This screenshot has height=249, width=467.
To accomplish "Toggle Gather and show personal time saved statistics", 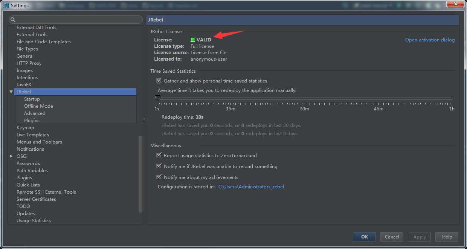I will click(x=159, y=81).
